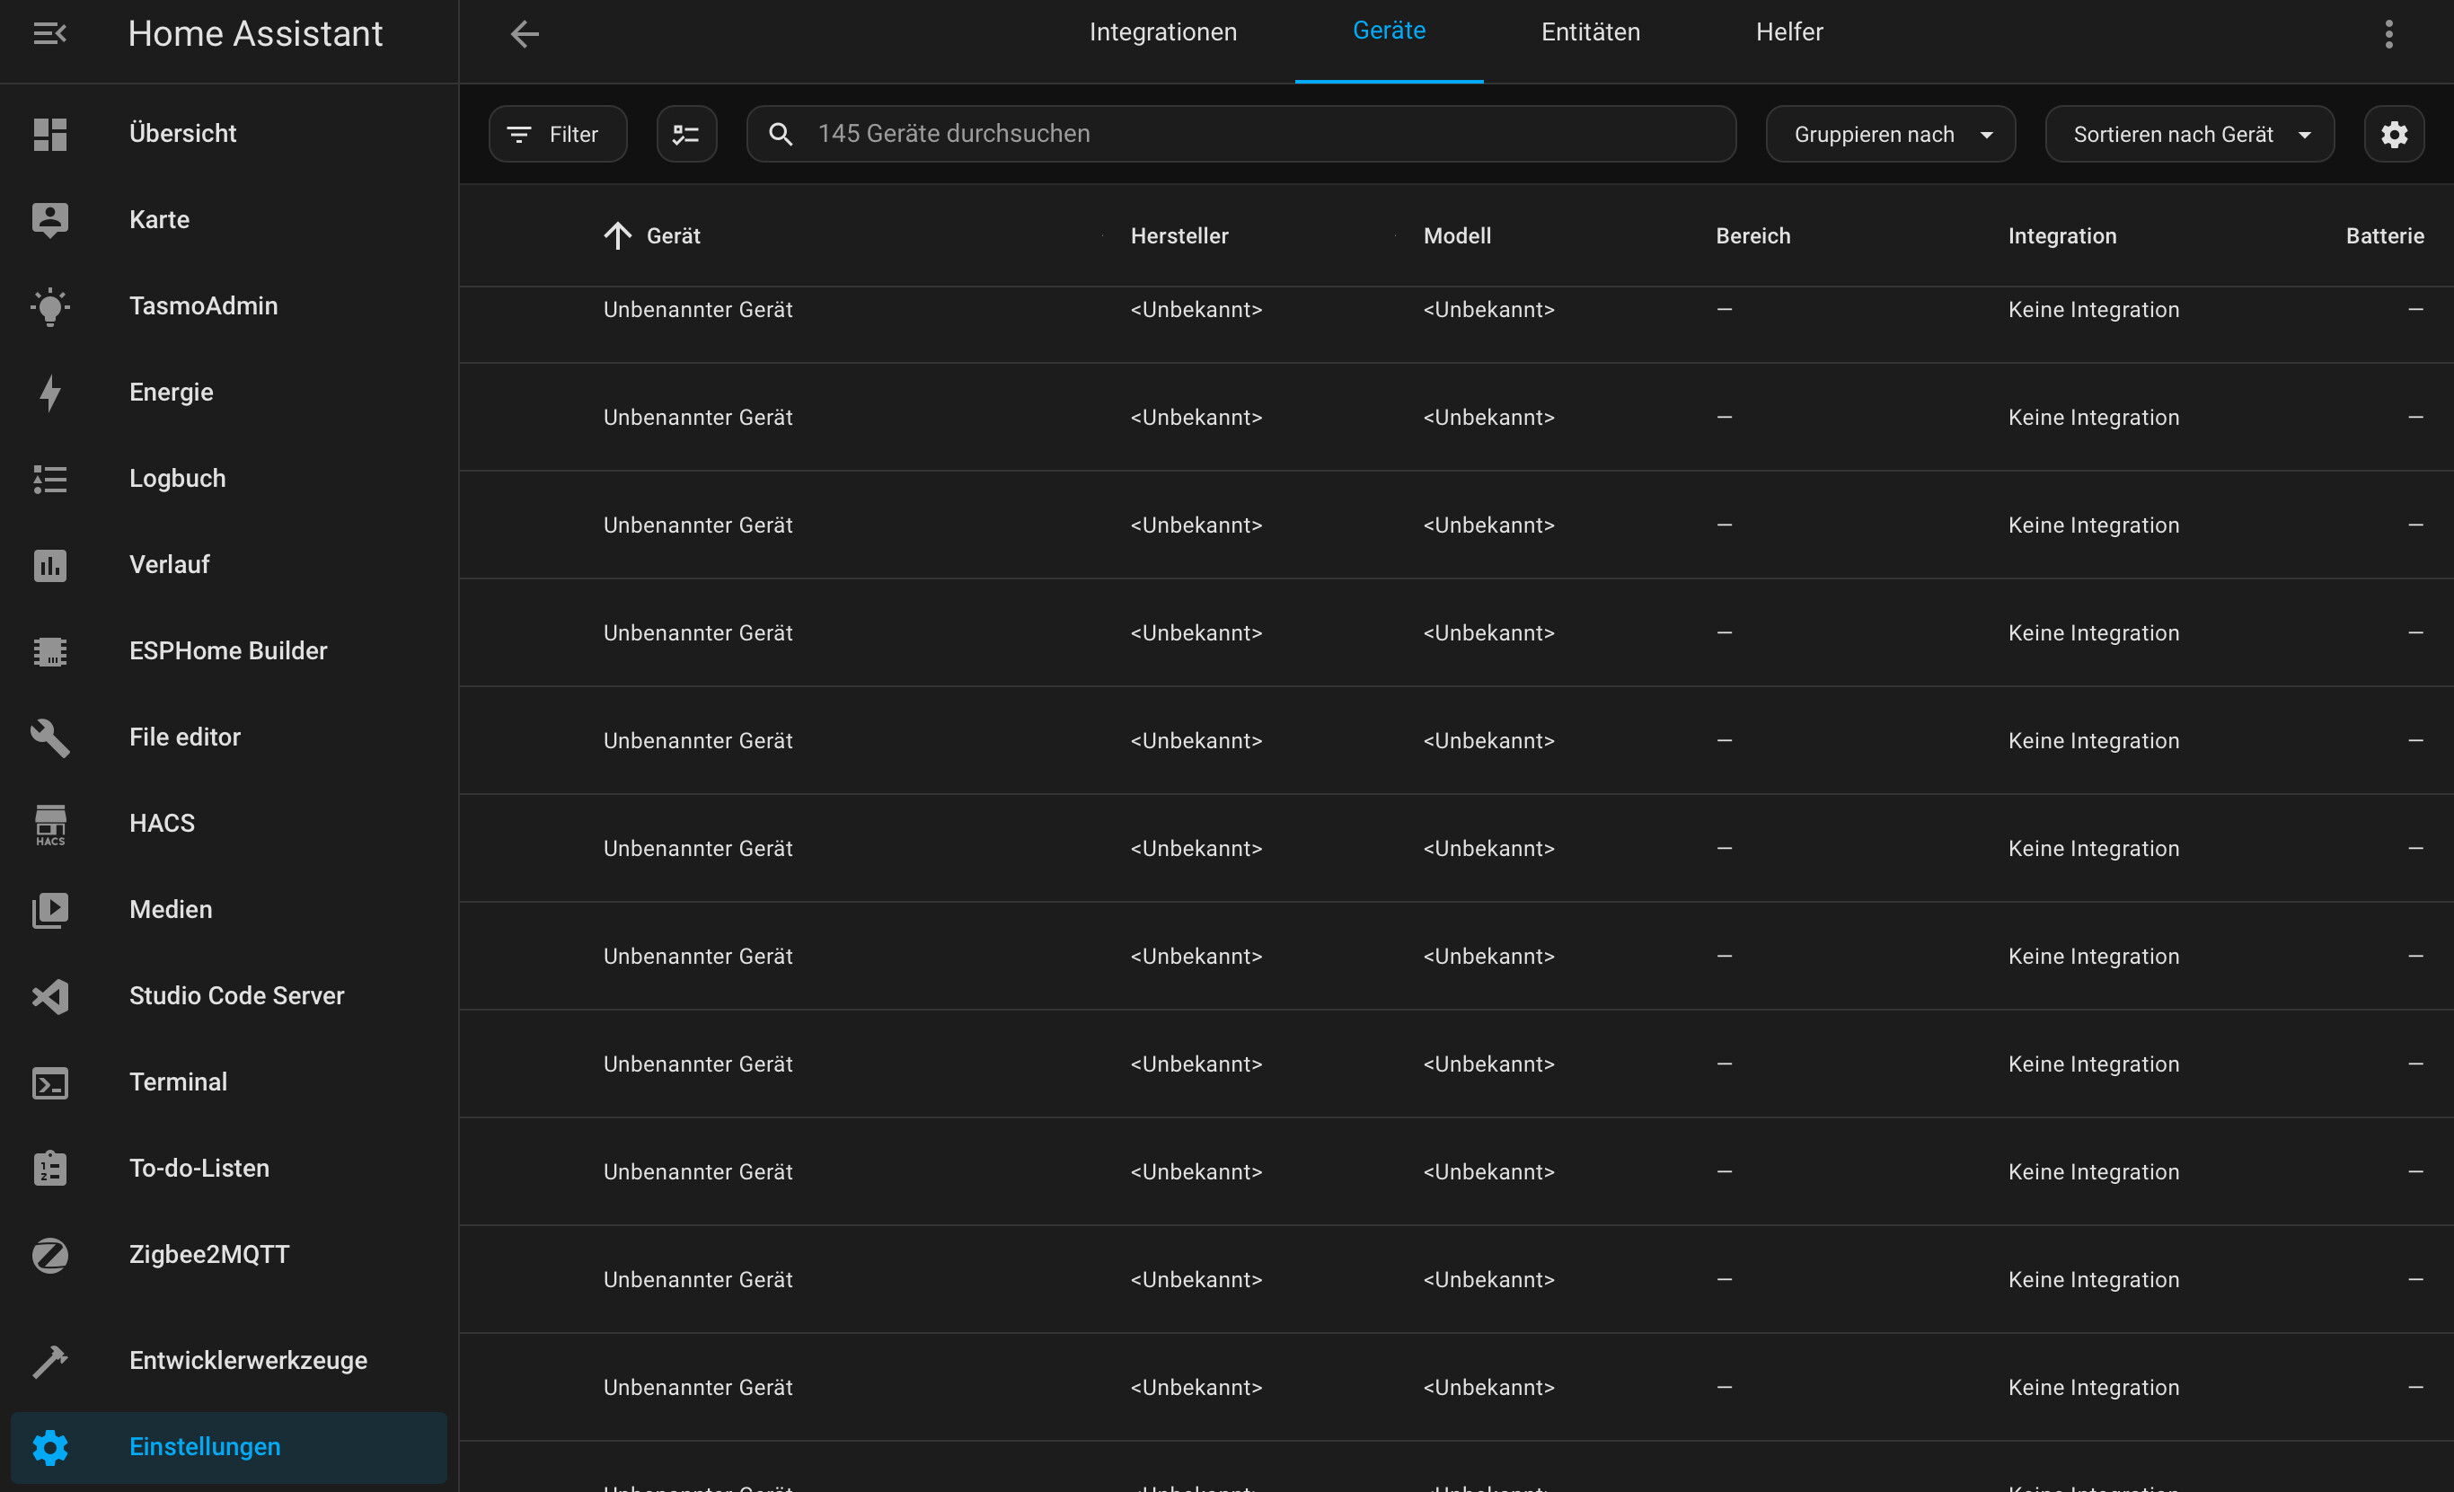The image size is (2454, 1492).
Task: Open the Sortieren nach Gerät dropdown
Action: click(2189, 134)
